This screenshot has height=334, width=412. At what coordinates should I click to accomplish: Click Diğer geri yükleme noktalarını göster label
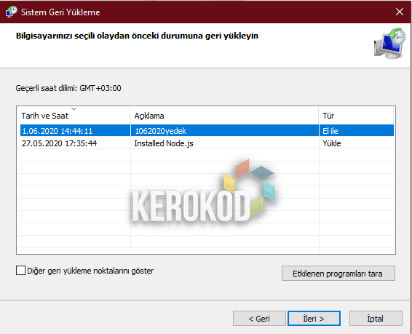pos(90,271)
